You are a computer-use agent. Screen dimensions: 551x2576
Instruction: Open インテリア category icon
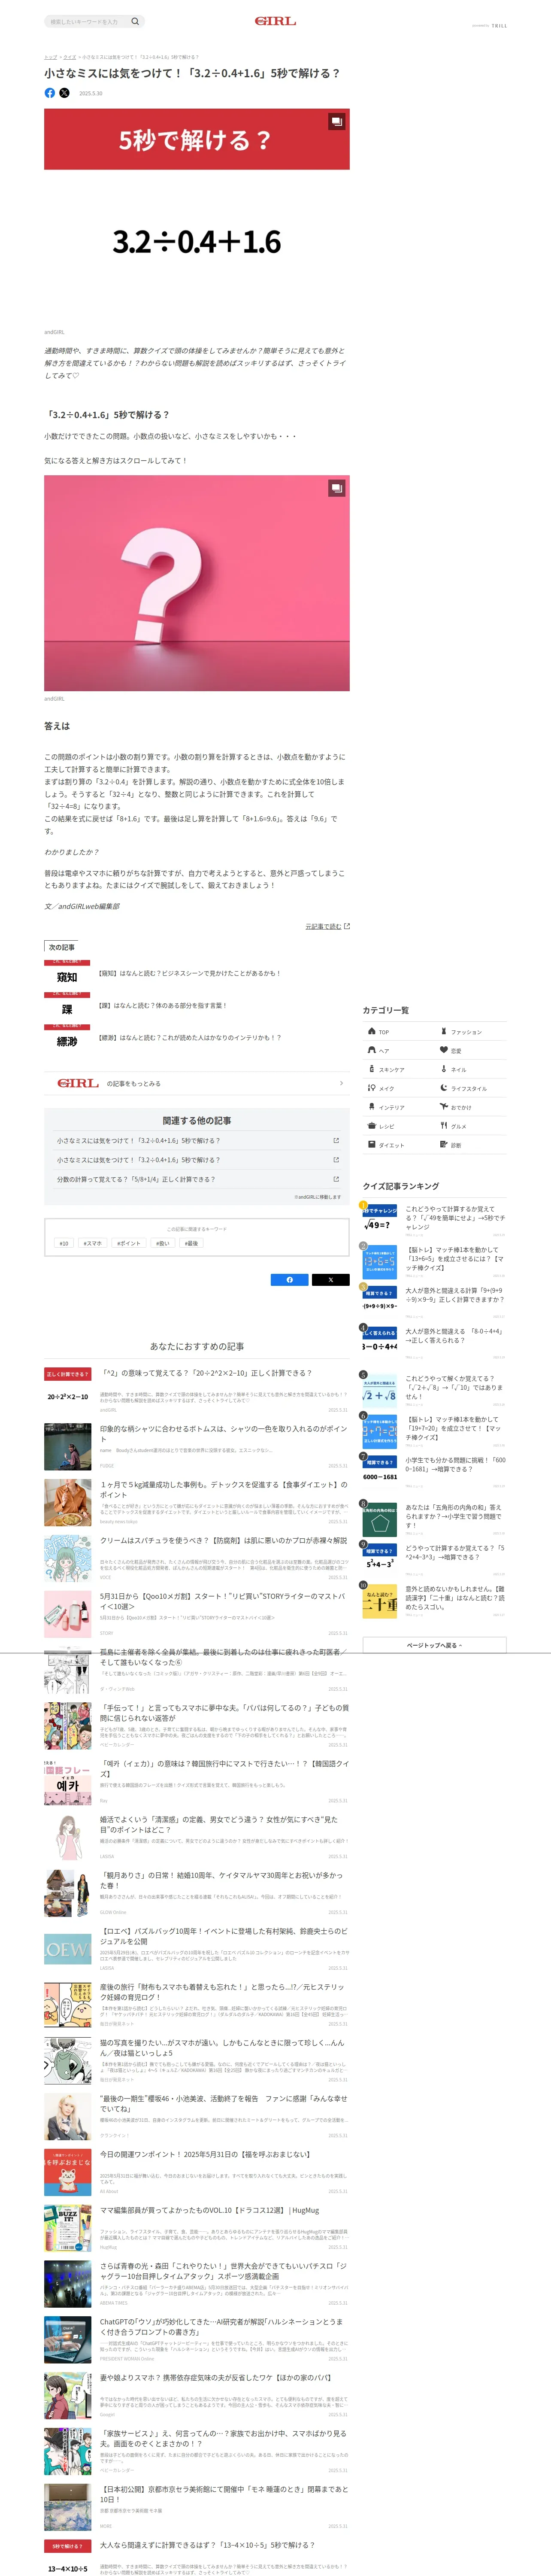[x=372, y=1107]
